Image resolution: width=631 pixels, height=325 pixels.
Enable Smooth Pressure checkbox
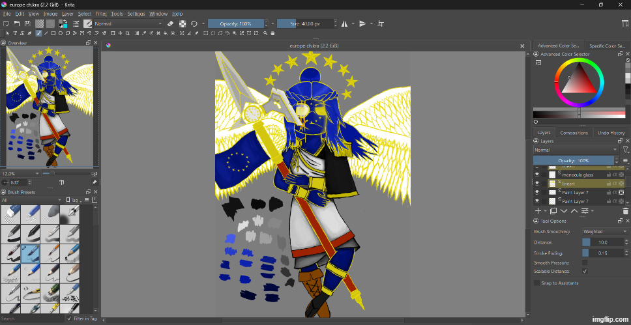(x=585, y=262)
